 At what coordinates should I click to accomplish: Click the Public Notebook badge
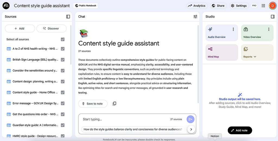pos(86,6)
